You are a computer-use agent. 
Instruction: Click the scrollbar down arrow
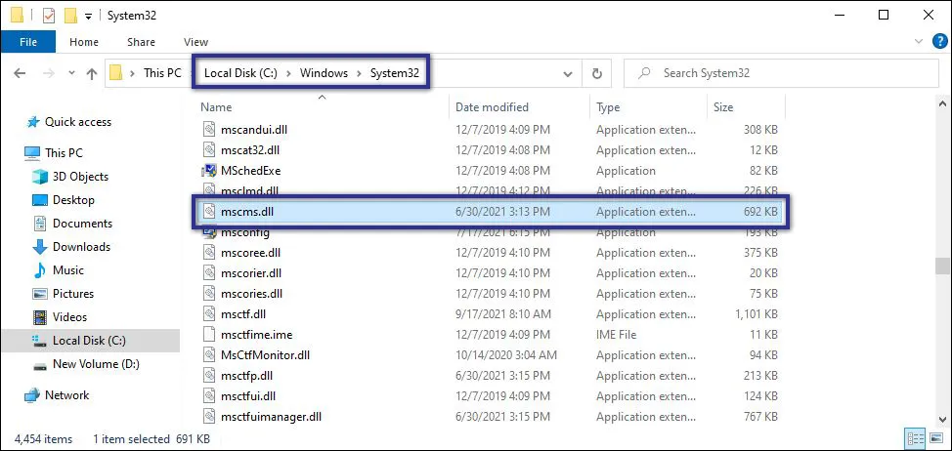coord(942,419)
